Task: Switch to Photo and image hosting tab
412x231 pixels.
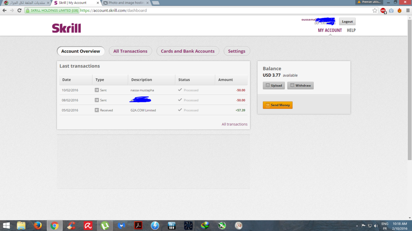Action: pyautogui.click(x=126, y=3)
